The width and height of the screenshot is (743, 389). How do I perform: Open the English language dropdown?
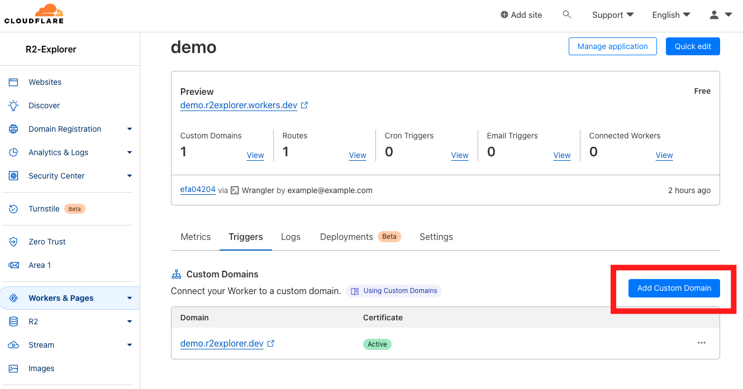(671, 15)
